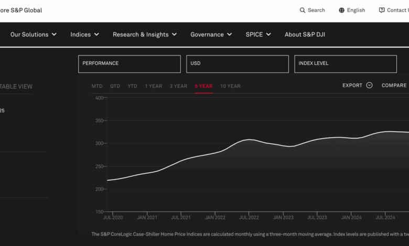Click the Contact Us chat icon
The height and width of the screenshot is (246, 409).
tap(382, 10)
